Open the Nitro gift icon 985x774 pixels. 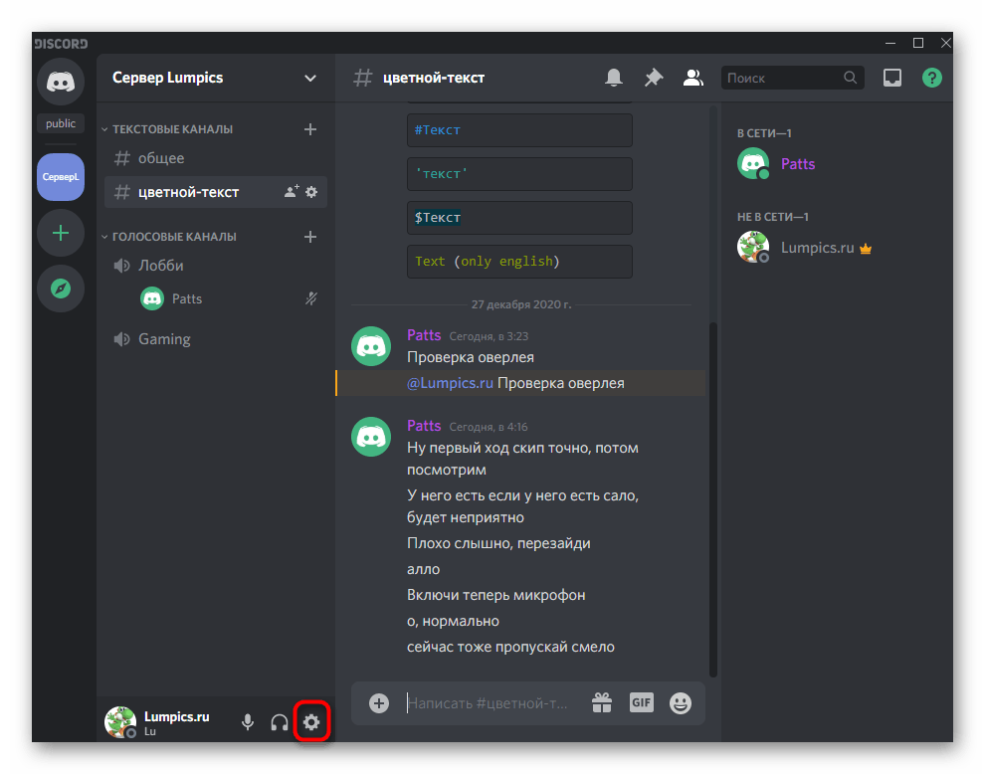(x=602, y=703)
